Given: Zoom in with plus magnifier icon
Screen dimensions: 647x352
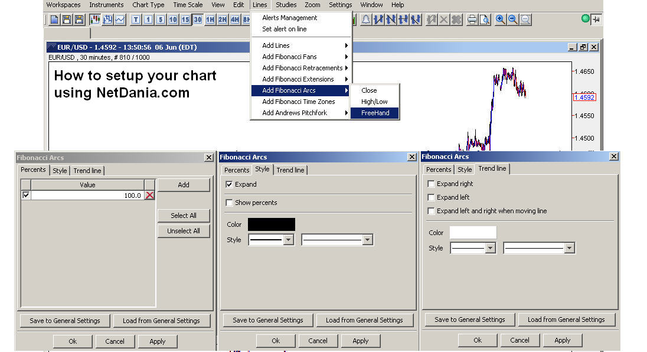Looking at the screenshot, I should coord(500,19).
